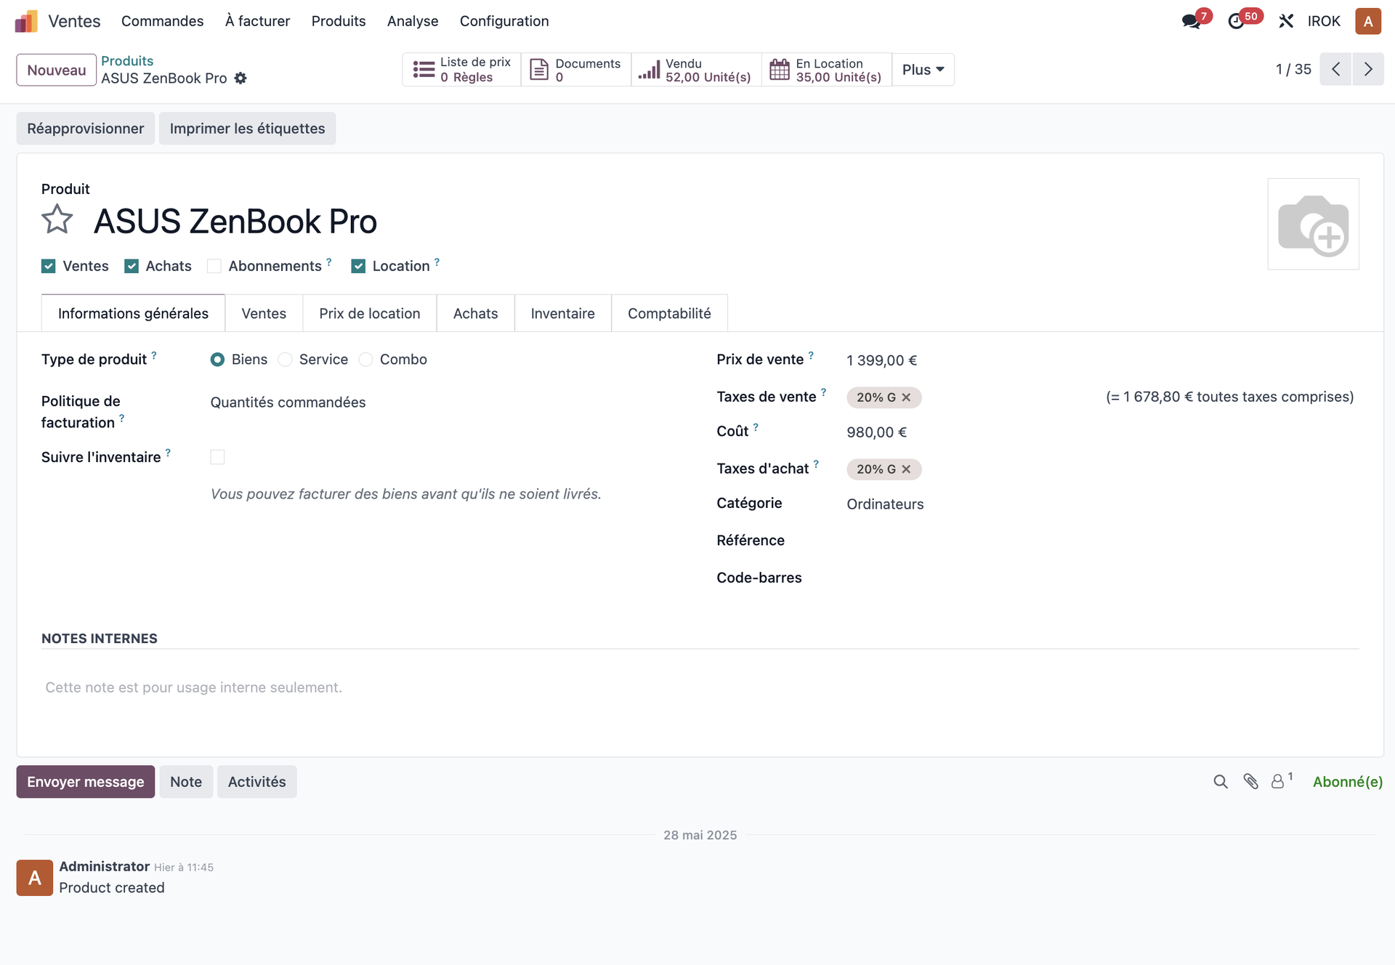Open the discussion messages icon
1395x965 pixels.
pos(1192,21)
